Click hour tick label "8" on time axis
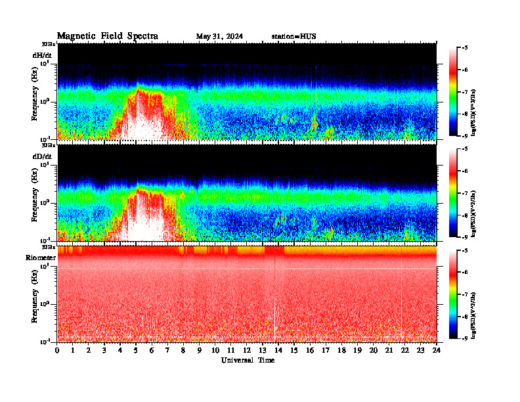 pos(183,350)
